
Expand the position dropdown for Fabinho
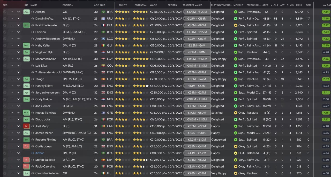click(x=18, y=32)
